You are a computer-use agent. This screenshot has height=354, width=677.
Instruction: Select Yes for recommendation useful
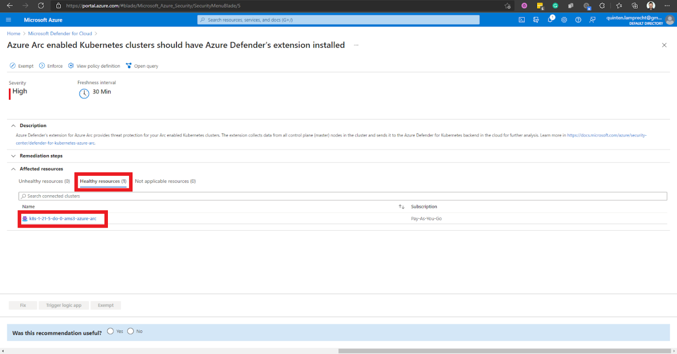pyautogui.click(x=110, y=331)
